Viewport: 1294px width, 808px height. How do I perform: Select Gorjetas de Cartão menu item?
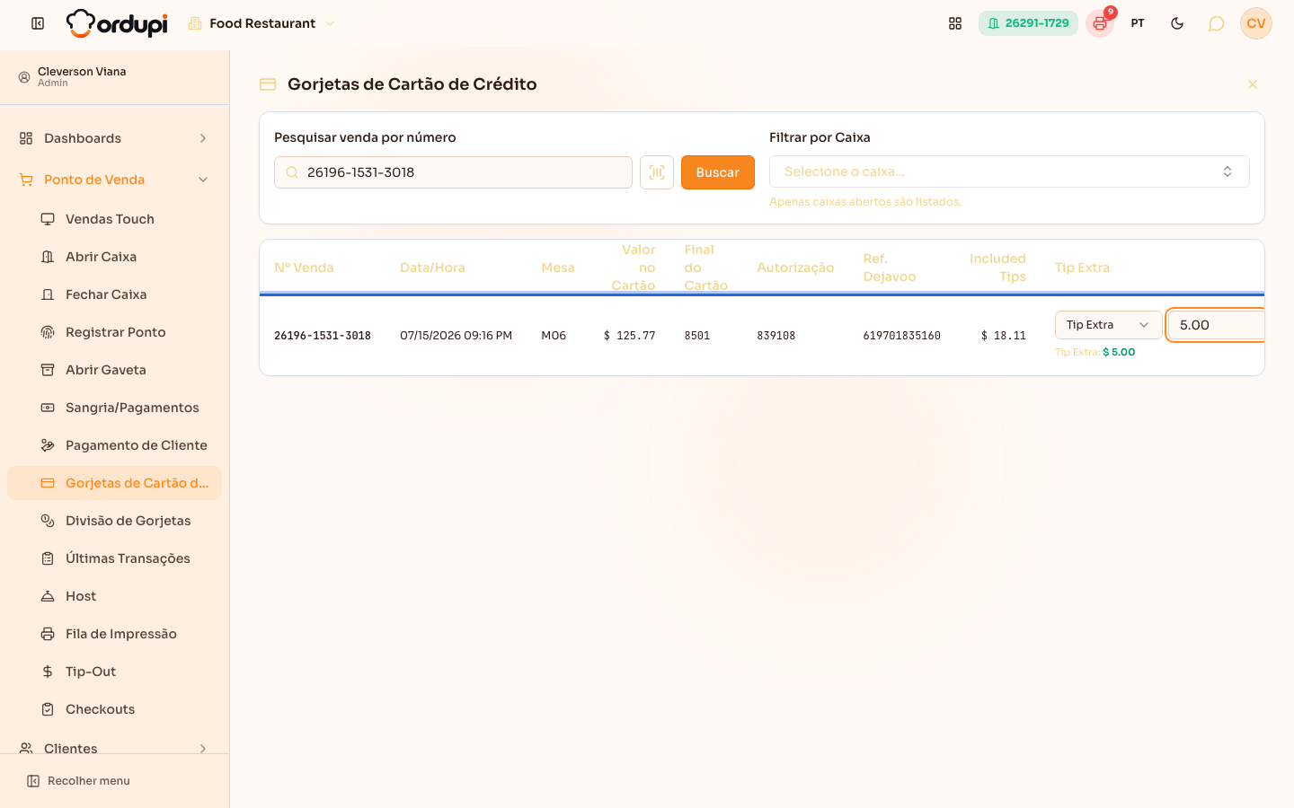click(x=115, y=483)
